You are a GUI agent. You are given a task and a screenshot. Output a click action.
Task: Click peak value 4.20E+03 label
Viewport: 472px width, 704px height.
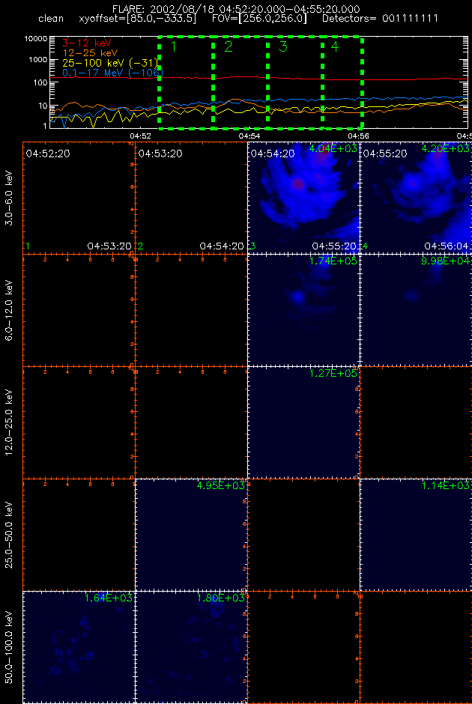coord(446,148)
